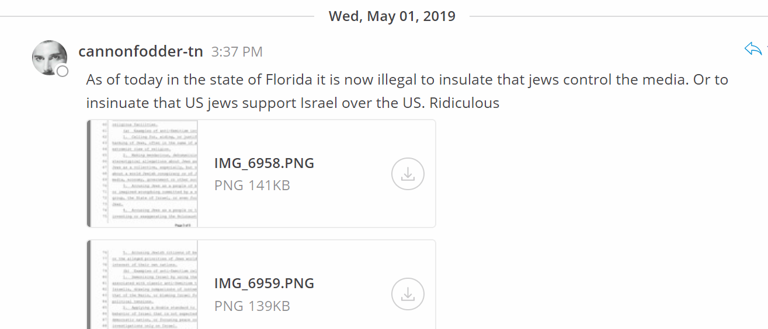This screenshot has height=329, width=768.
Task: Click the IMG_6958.PNG file name
Action: point(264,163)
